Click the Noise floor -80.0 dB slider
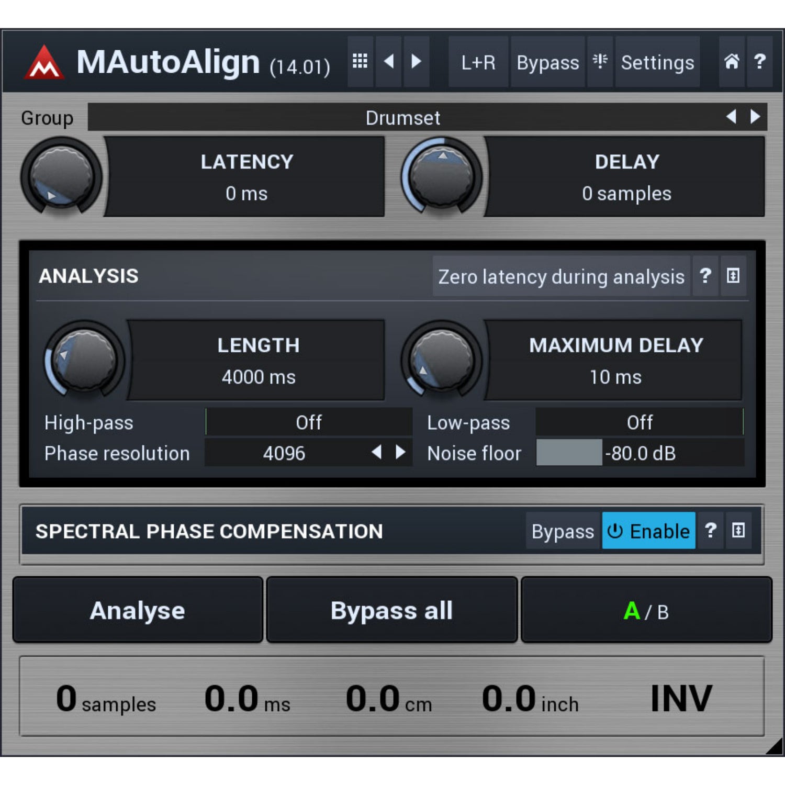Image resolution: width=785 pixels, height=785 pixels. pos(640,453)
